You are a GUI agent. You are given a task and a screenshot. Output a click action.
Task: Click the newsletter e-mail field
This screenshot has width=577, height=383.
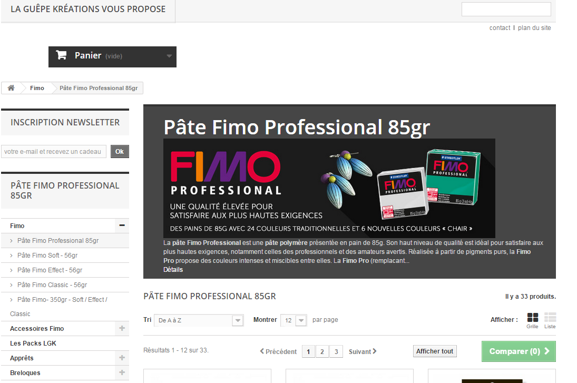pyautogui.click(x=54, y=152)
